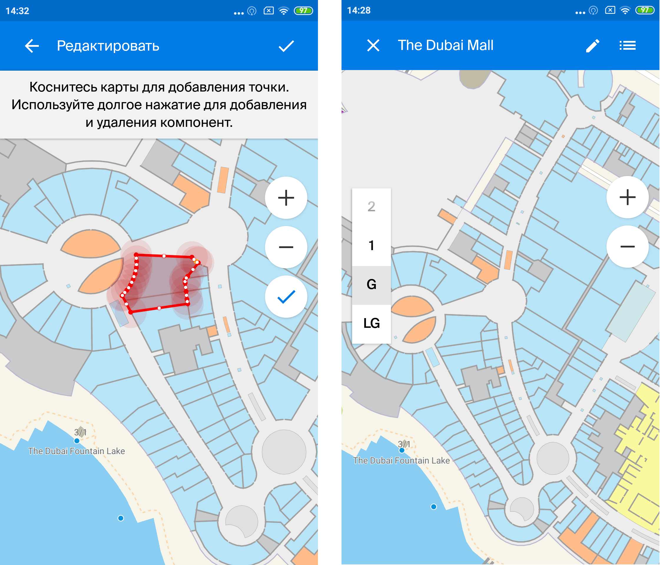663x565 pixels.
Task: Zoom in with plus on edit screen
Action: click(286, 197)
